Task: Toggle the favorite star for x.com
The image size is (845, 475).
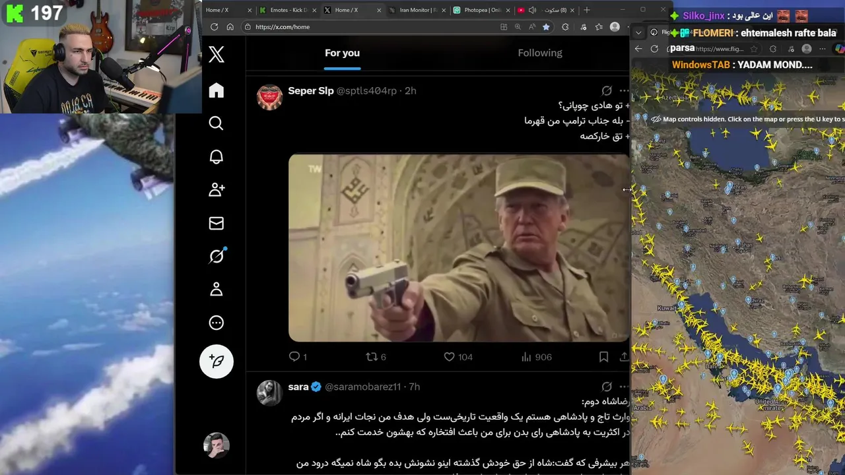Action: tap(546, 27)
